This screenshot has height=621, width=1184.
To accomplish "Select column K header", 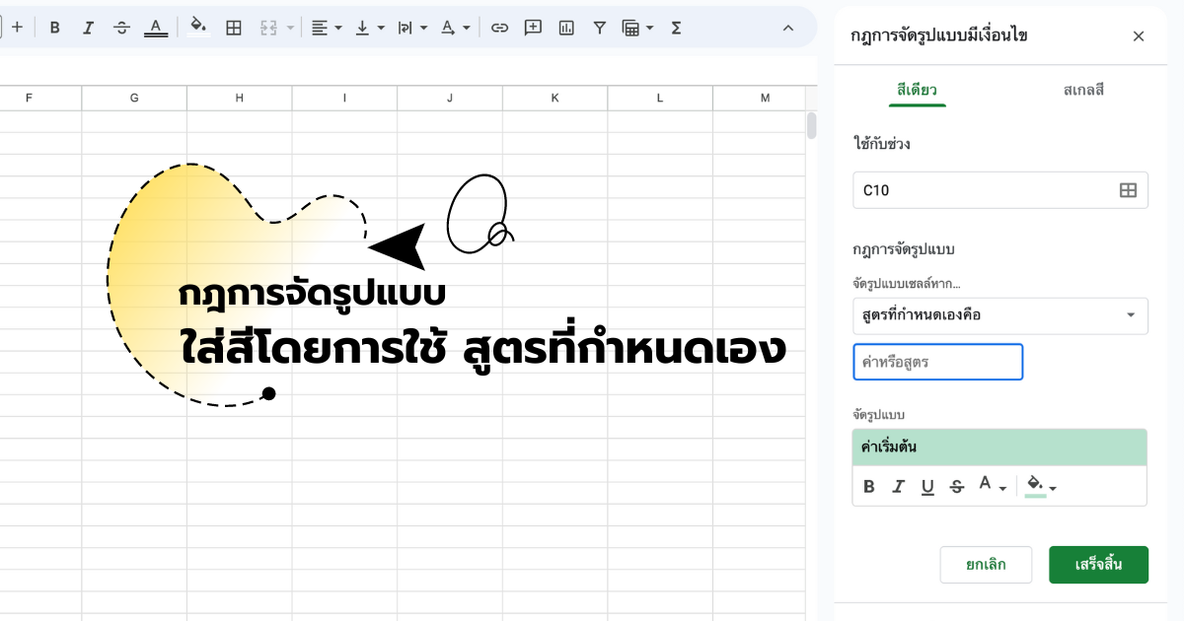I will pos(555,98).
